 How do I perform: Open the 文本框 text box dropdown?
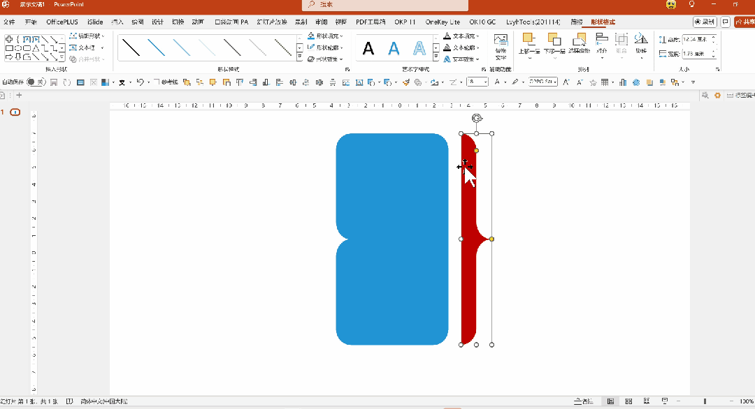pos(87,47)
